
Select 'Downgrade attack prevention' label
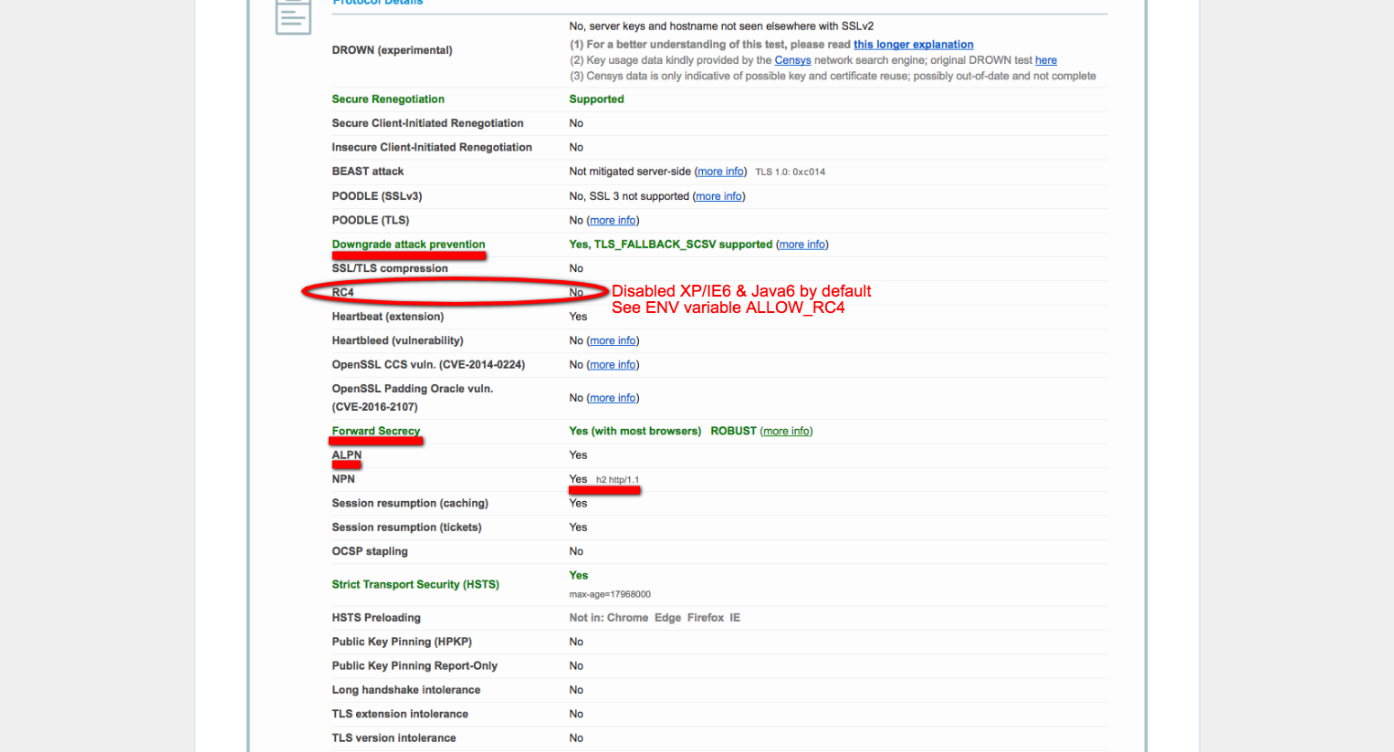pos(408,245)
